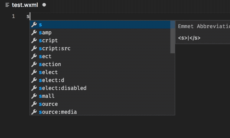Viewport: 230px width, 138px height.
Task: Click the Emmet Abbreviation details panel
Action: [x=203, y=32]
